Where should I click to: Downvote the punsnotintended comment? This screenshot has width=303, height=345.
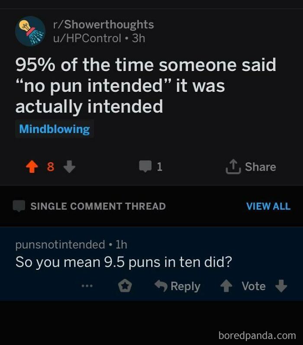281,286
